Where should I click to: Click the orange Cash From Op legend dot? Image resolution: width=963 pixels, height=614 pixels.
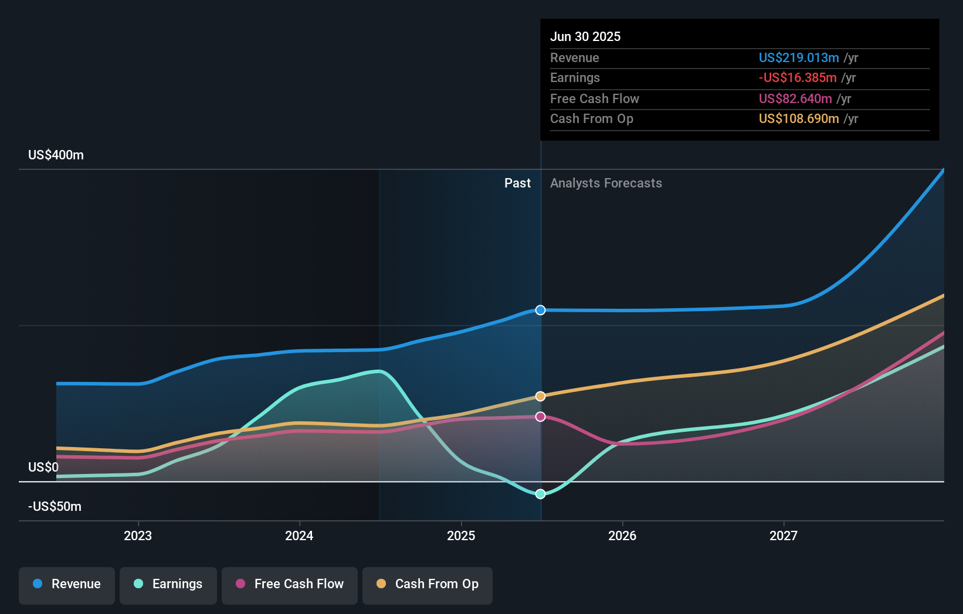point(382,584)
